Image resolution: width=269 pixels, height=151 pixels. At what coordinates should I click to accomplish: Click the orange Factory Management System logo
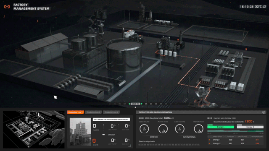tap(7, 7)
